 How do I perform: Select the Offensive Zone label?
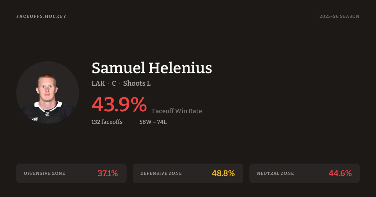pos(44,173)
